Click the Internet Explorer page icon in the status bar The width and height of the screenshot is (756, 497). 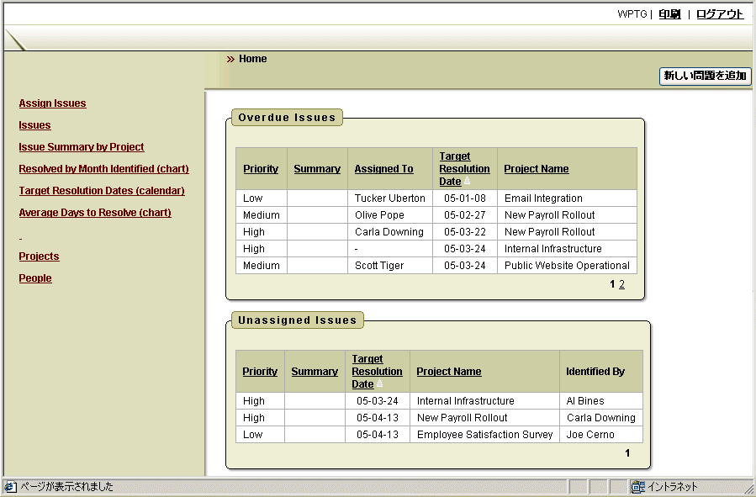click(10, 487)
